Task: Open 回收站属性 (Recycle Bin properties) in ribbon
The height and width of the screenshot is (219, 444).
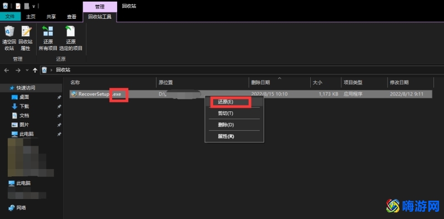Action: 26,38
